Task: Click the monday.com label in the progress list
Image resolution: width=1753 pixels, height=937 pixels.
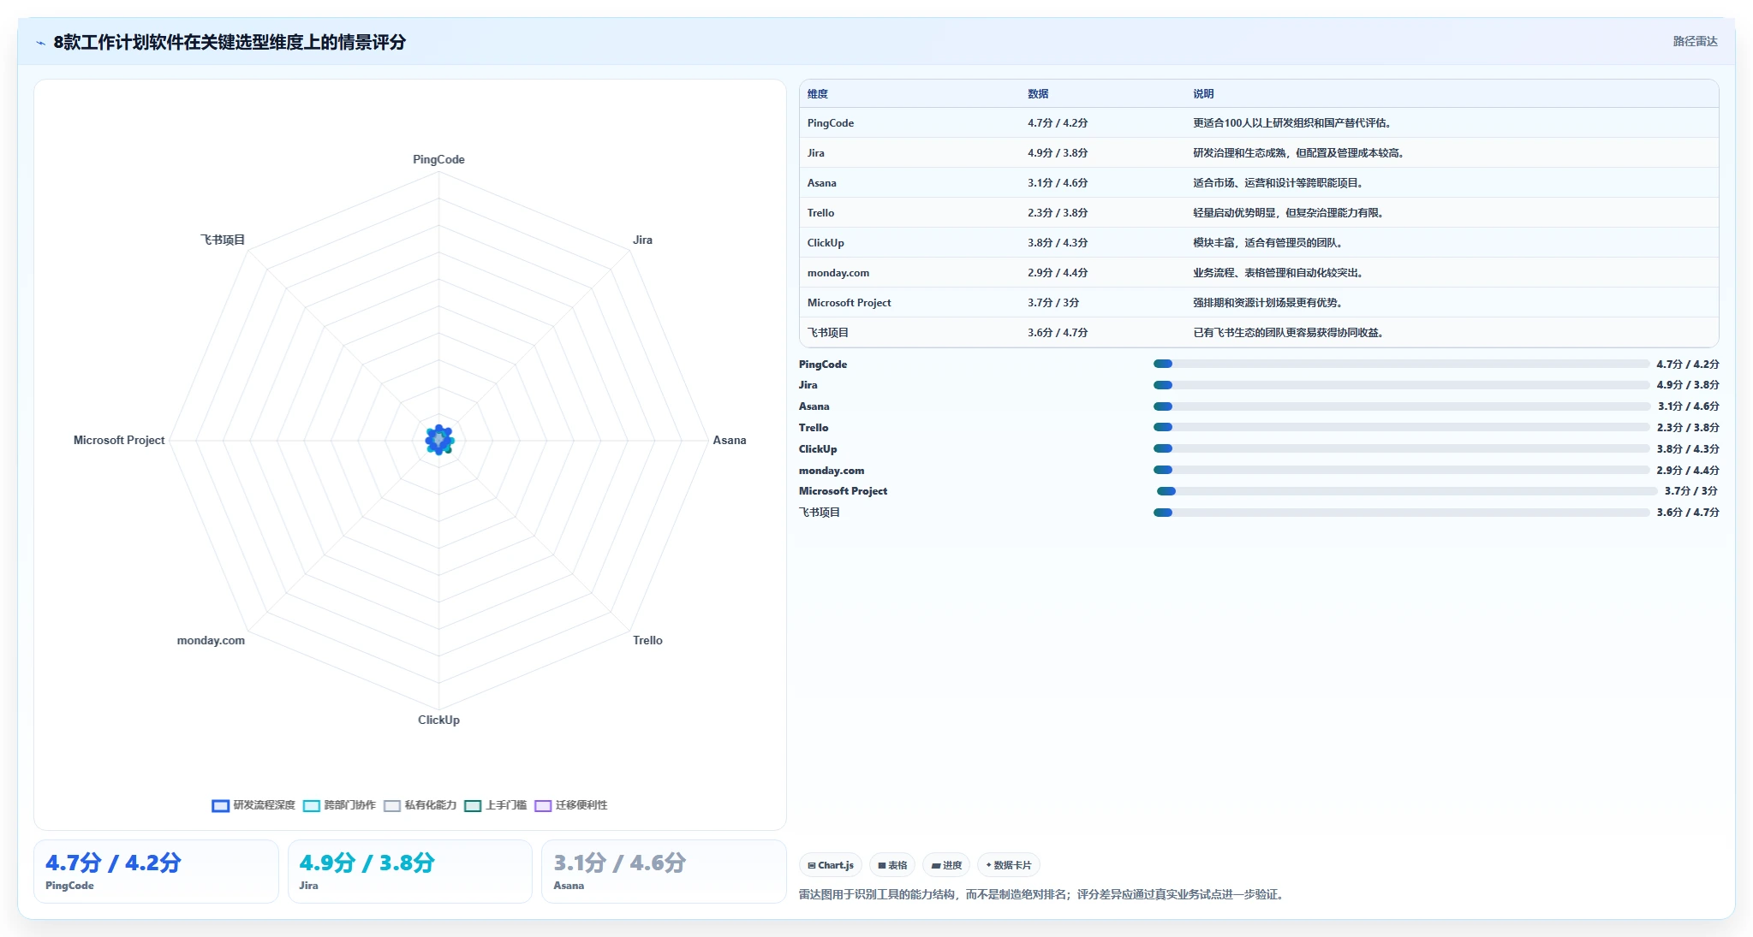Action: click(832, 471)
